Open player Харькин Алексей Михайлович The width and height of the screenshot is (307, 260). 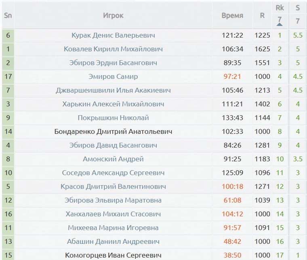(113, 104)
